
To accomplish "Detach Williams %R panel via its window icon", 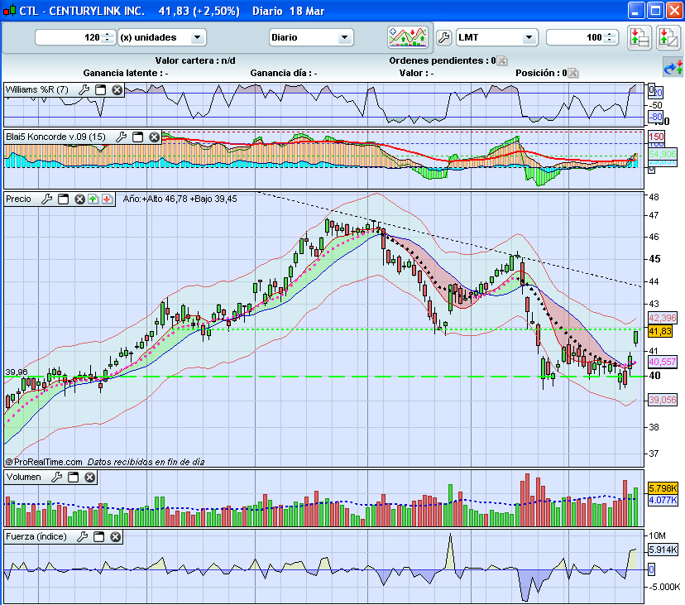I will 99,90.
